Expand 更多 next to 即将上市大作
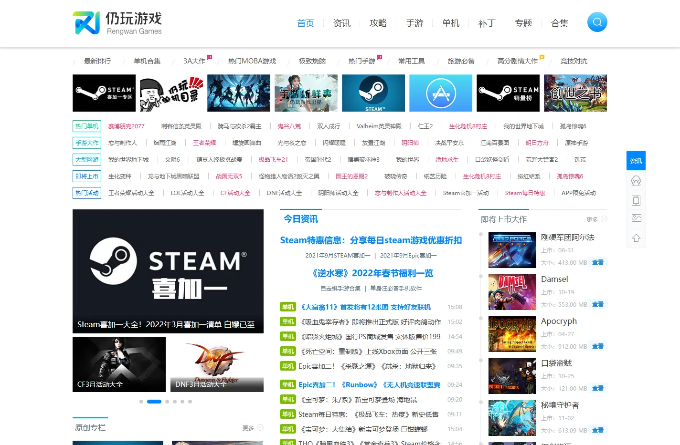Viewport: 680px width, 445px height. click(596, 219)
